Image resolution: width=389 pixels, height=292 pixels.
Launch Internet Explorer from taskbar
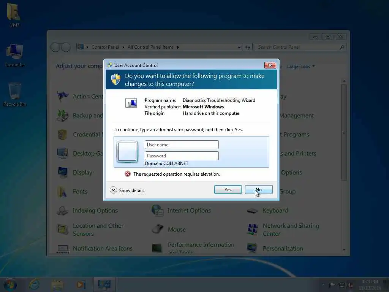[34, 284]
